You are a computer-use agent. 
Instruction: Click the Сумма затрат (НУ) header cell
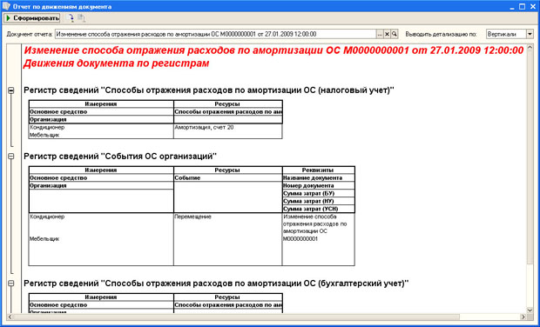(319, 201)
